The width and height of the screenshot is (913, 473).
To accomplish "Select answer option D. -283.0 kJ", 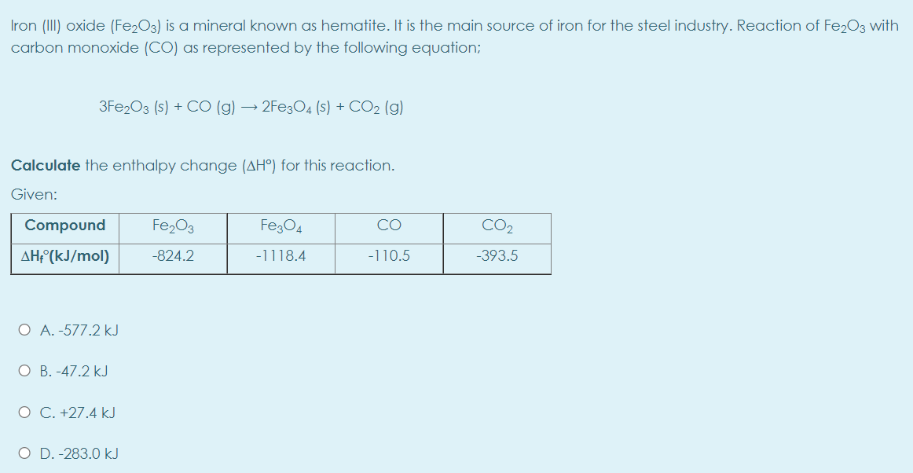I will (24, 452).
